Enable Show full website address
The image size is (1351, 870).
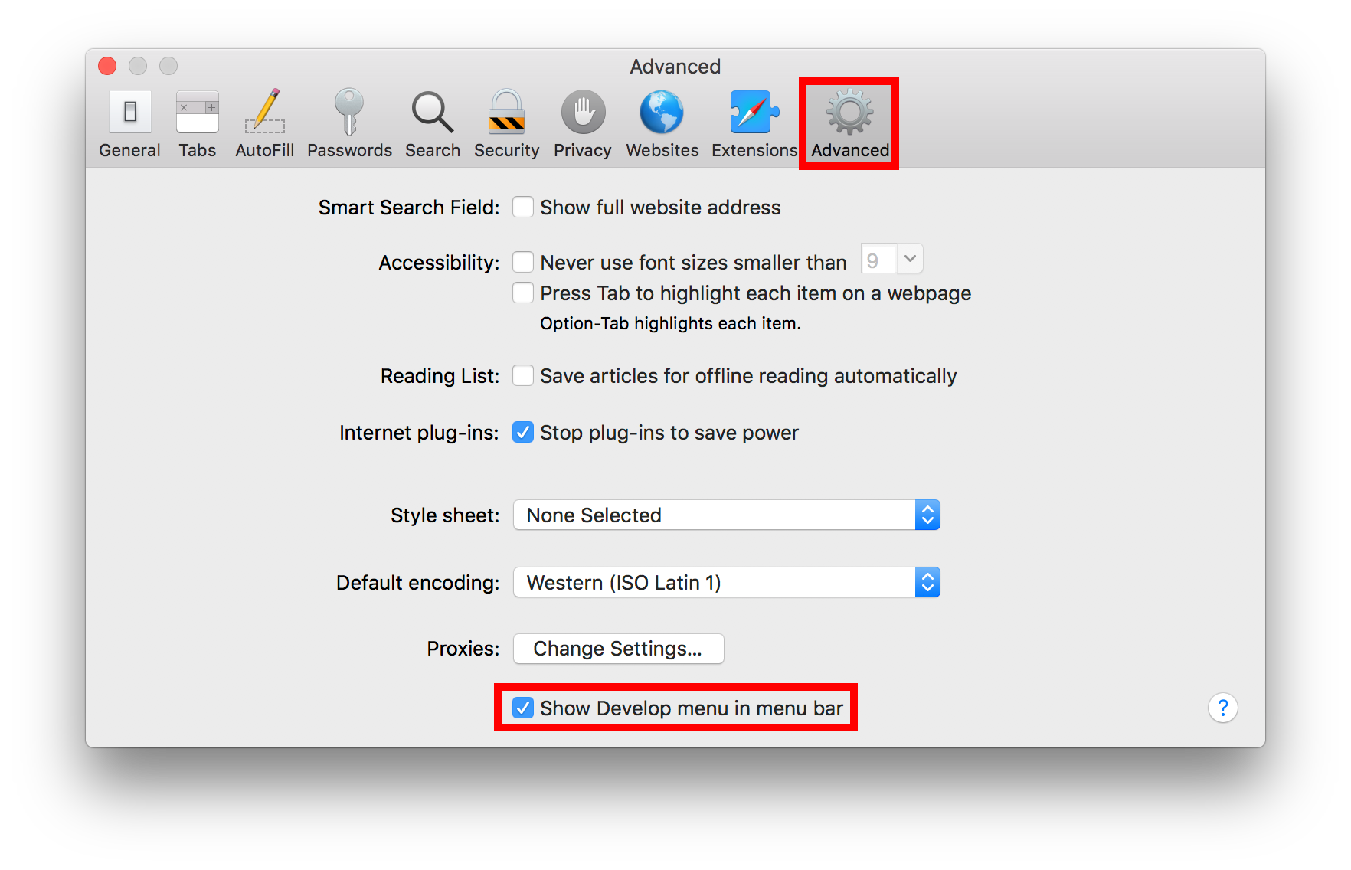(523, 208)
